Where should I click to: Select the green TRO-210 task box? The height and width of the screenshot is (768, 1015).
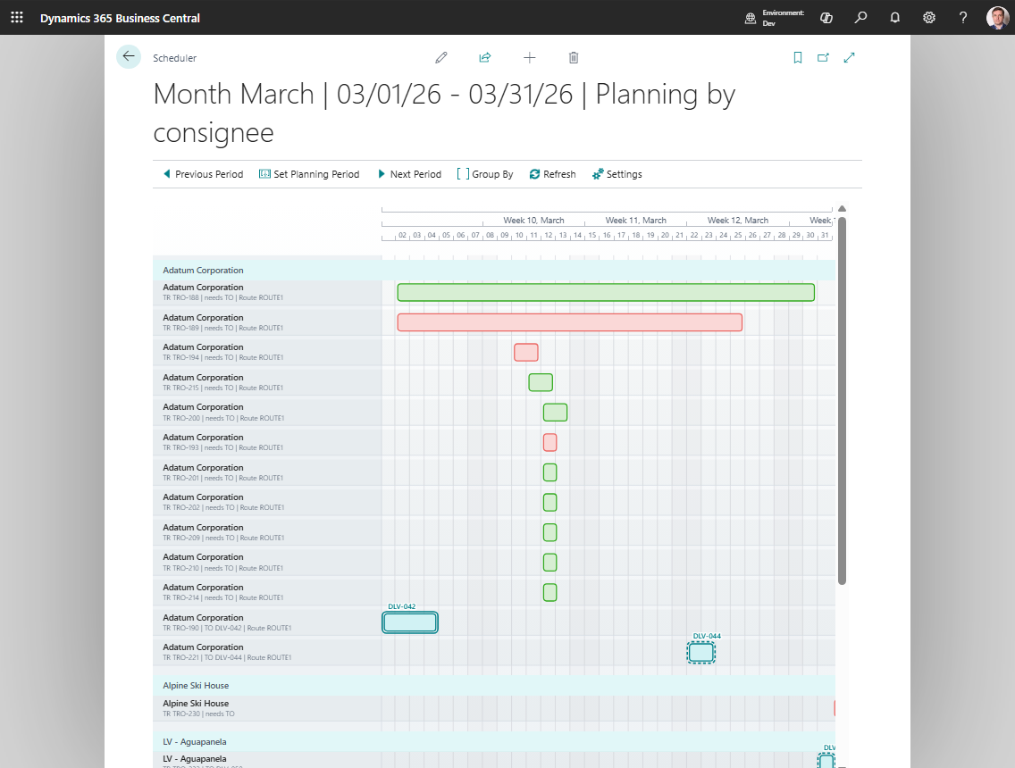point(550,563)
